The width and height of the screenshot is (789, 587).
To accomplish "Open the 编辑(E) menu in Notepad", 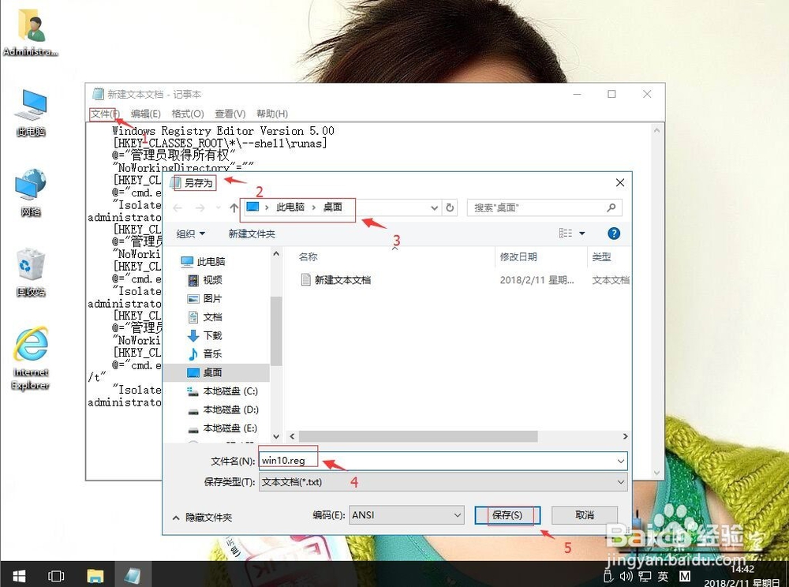I will tap(146, 114).
